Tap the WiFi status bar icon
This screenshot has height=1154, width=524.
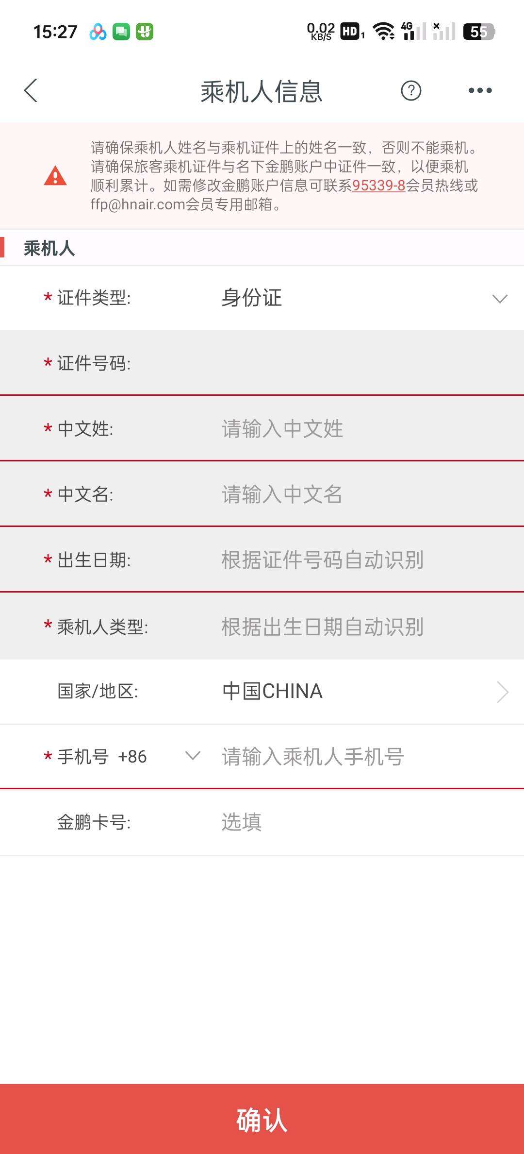(383, 32)
